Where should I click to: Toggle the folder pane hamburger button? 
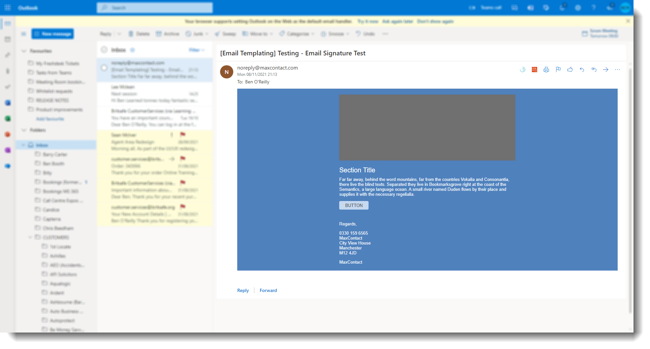[x=24, y=34]
